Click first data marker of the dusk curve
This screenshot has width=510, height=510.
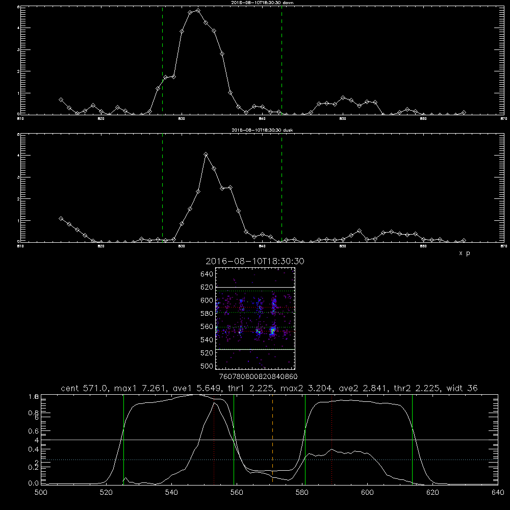pos(61,219)
